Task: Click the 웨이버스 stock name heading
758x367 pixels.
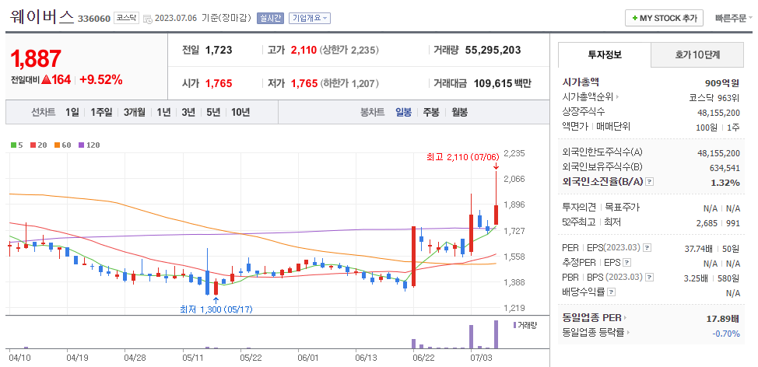Action: [42, 17]
